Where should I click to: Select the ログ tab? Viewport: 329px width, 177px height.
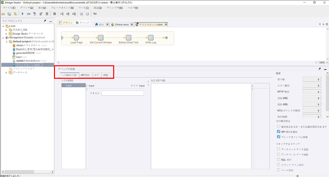point(96,75)
